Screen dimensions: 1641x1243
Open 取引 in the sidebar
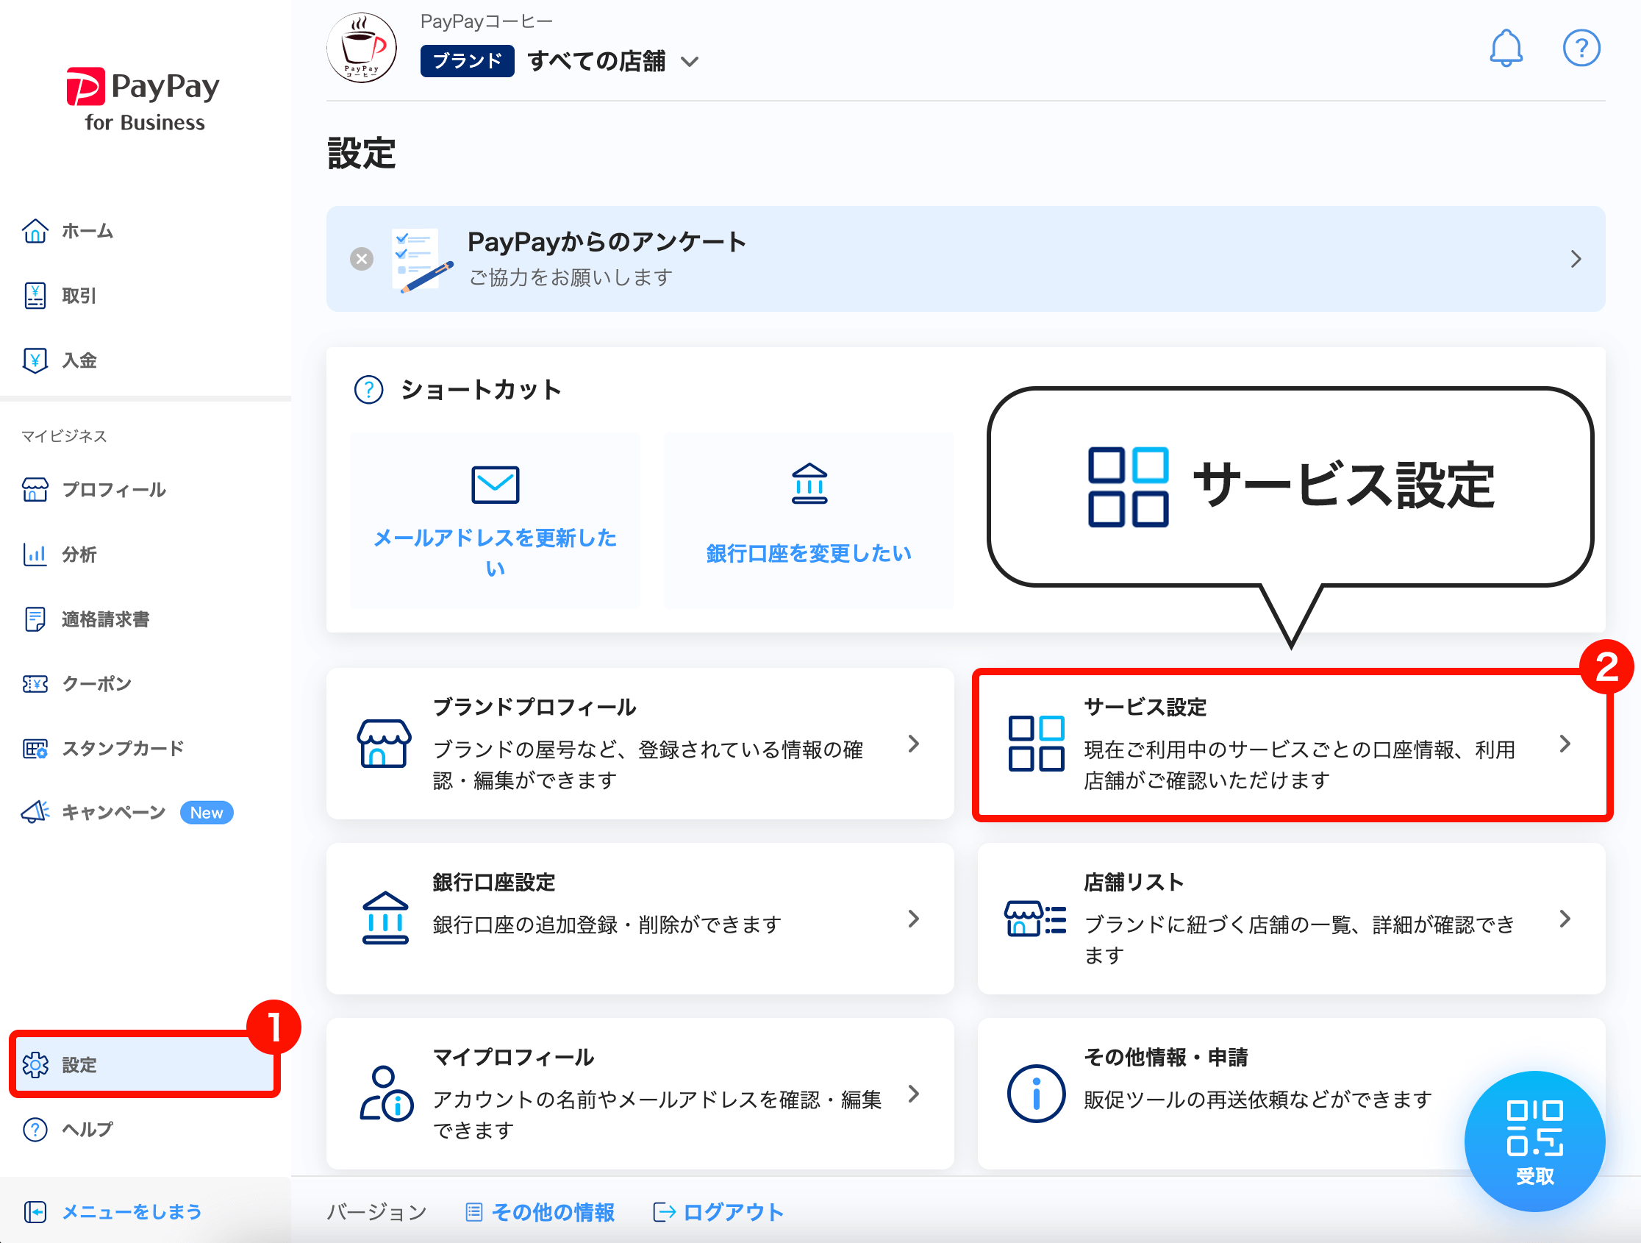pos(78,296)
